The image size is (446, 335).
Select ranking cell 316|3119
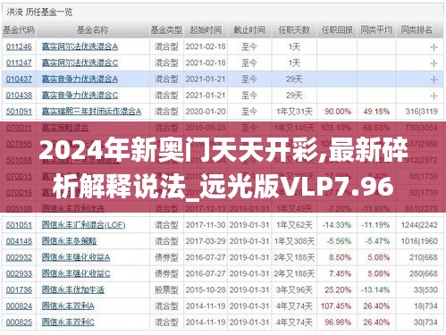point(421,112)
